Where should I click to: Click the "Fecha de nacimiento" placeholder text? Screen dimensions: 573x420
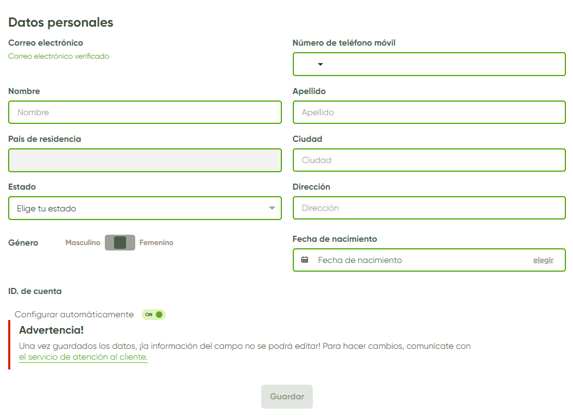[360, 260]
